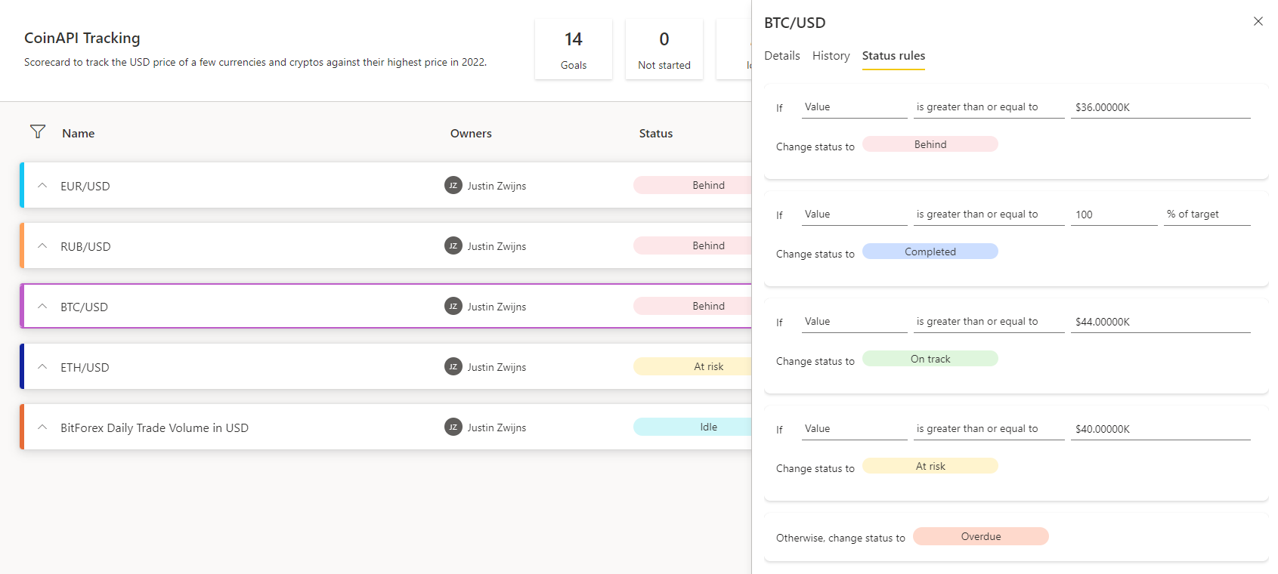The height and width of the screenshot is (574, 1278).
Task: Click Justin Zwijns avatar on EUR/USD row
Action: (x=453, y=186)
